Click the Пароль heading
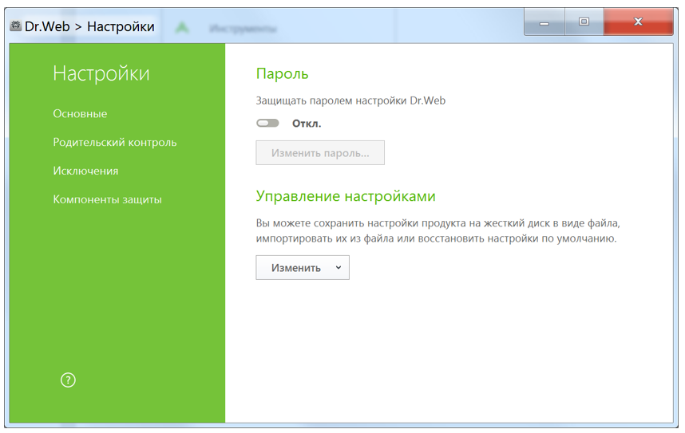 [282, 74]
